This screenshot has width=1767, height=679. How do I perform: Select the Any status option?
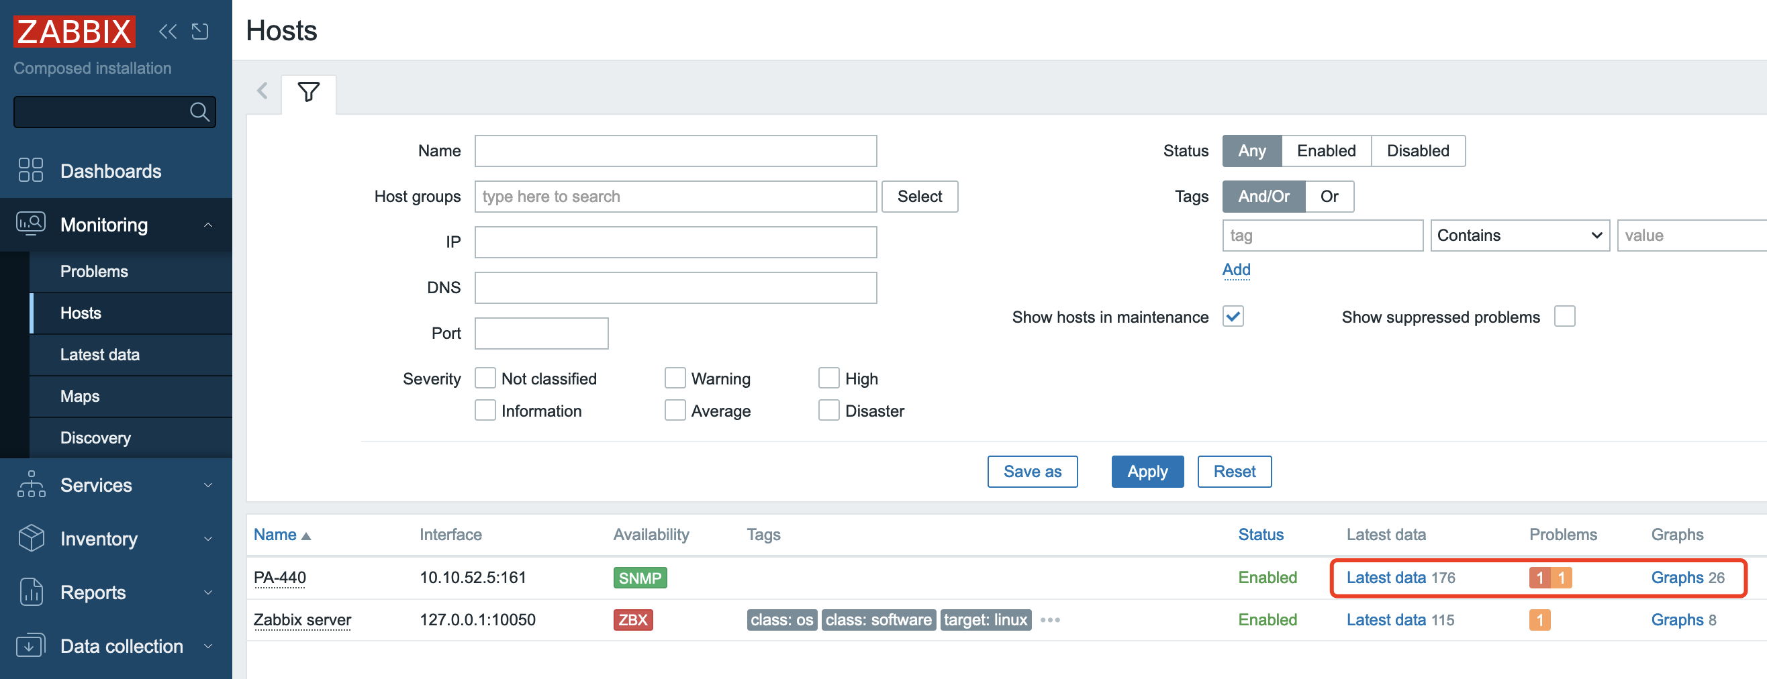click(1252, 151)
